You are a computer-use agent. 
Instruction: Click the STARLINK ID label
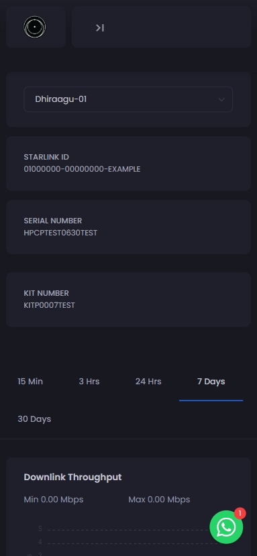pyautogui.click(x=46, y=157)
